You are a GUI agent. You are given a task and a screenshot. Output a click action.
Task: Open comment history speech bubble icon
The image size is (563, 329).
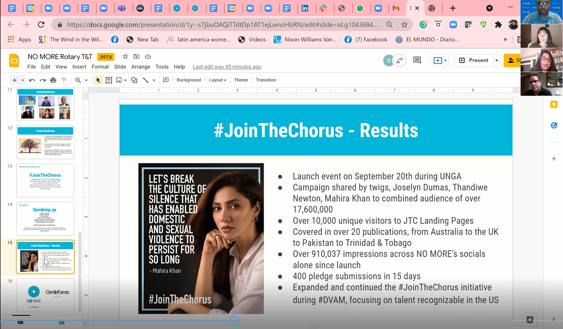(x=417, y=60)
